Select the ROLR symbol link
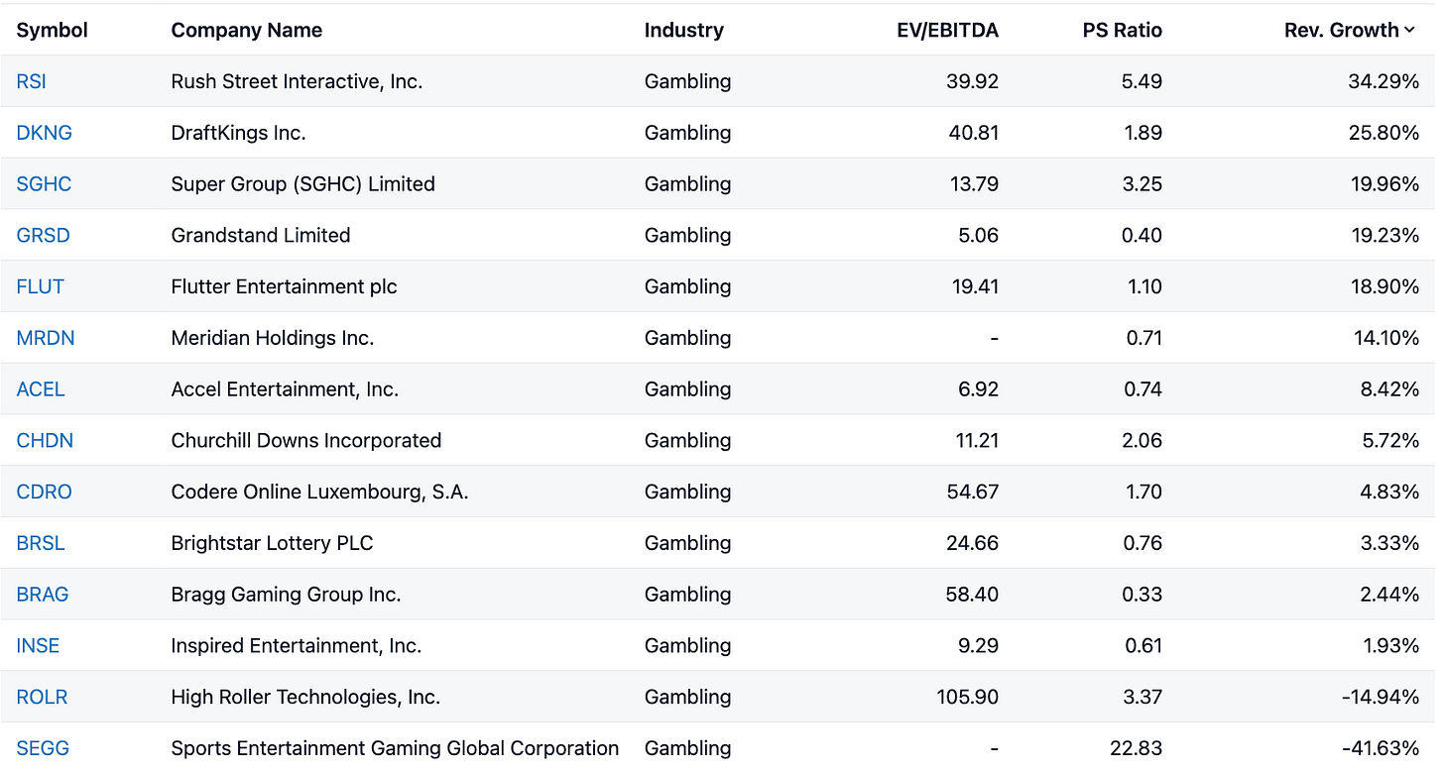Image resolution: width=1444 pixels, height=772 pixels. coord(43,698)
